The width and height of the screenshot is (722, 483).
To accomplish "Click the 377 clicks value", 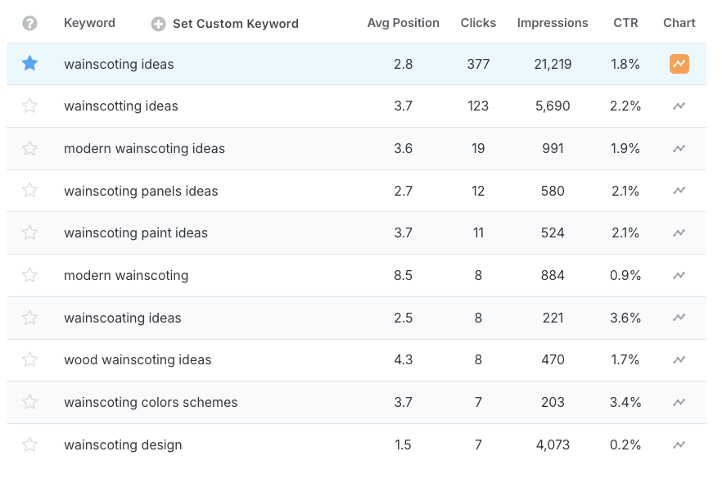I will (x=478, y=64).
